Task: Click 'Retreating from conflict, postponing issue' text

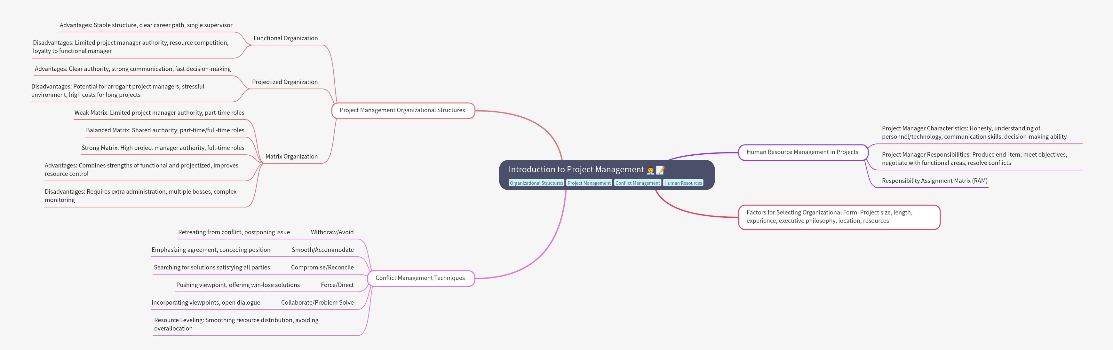Action: point(234,233)
